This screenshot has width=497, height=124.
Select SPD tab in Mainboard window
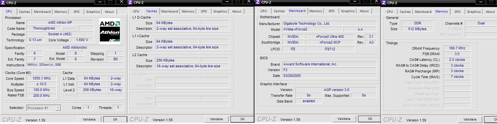point(332,11)
